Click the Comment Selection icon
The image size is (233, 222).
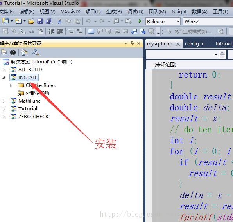coord(71,31)
